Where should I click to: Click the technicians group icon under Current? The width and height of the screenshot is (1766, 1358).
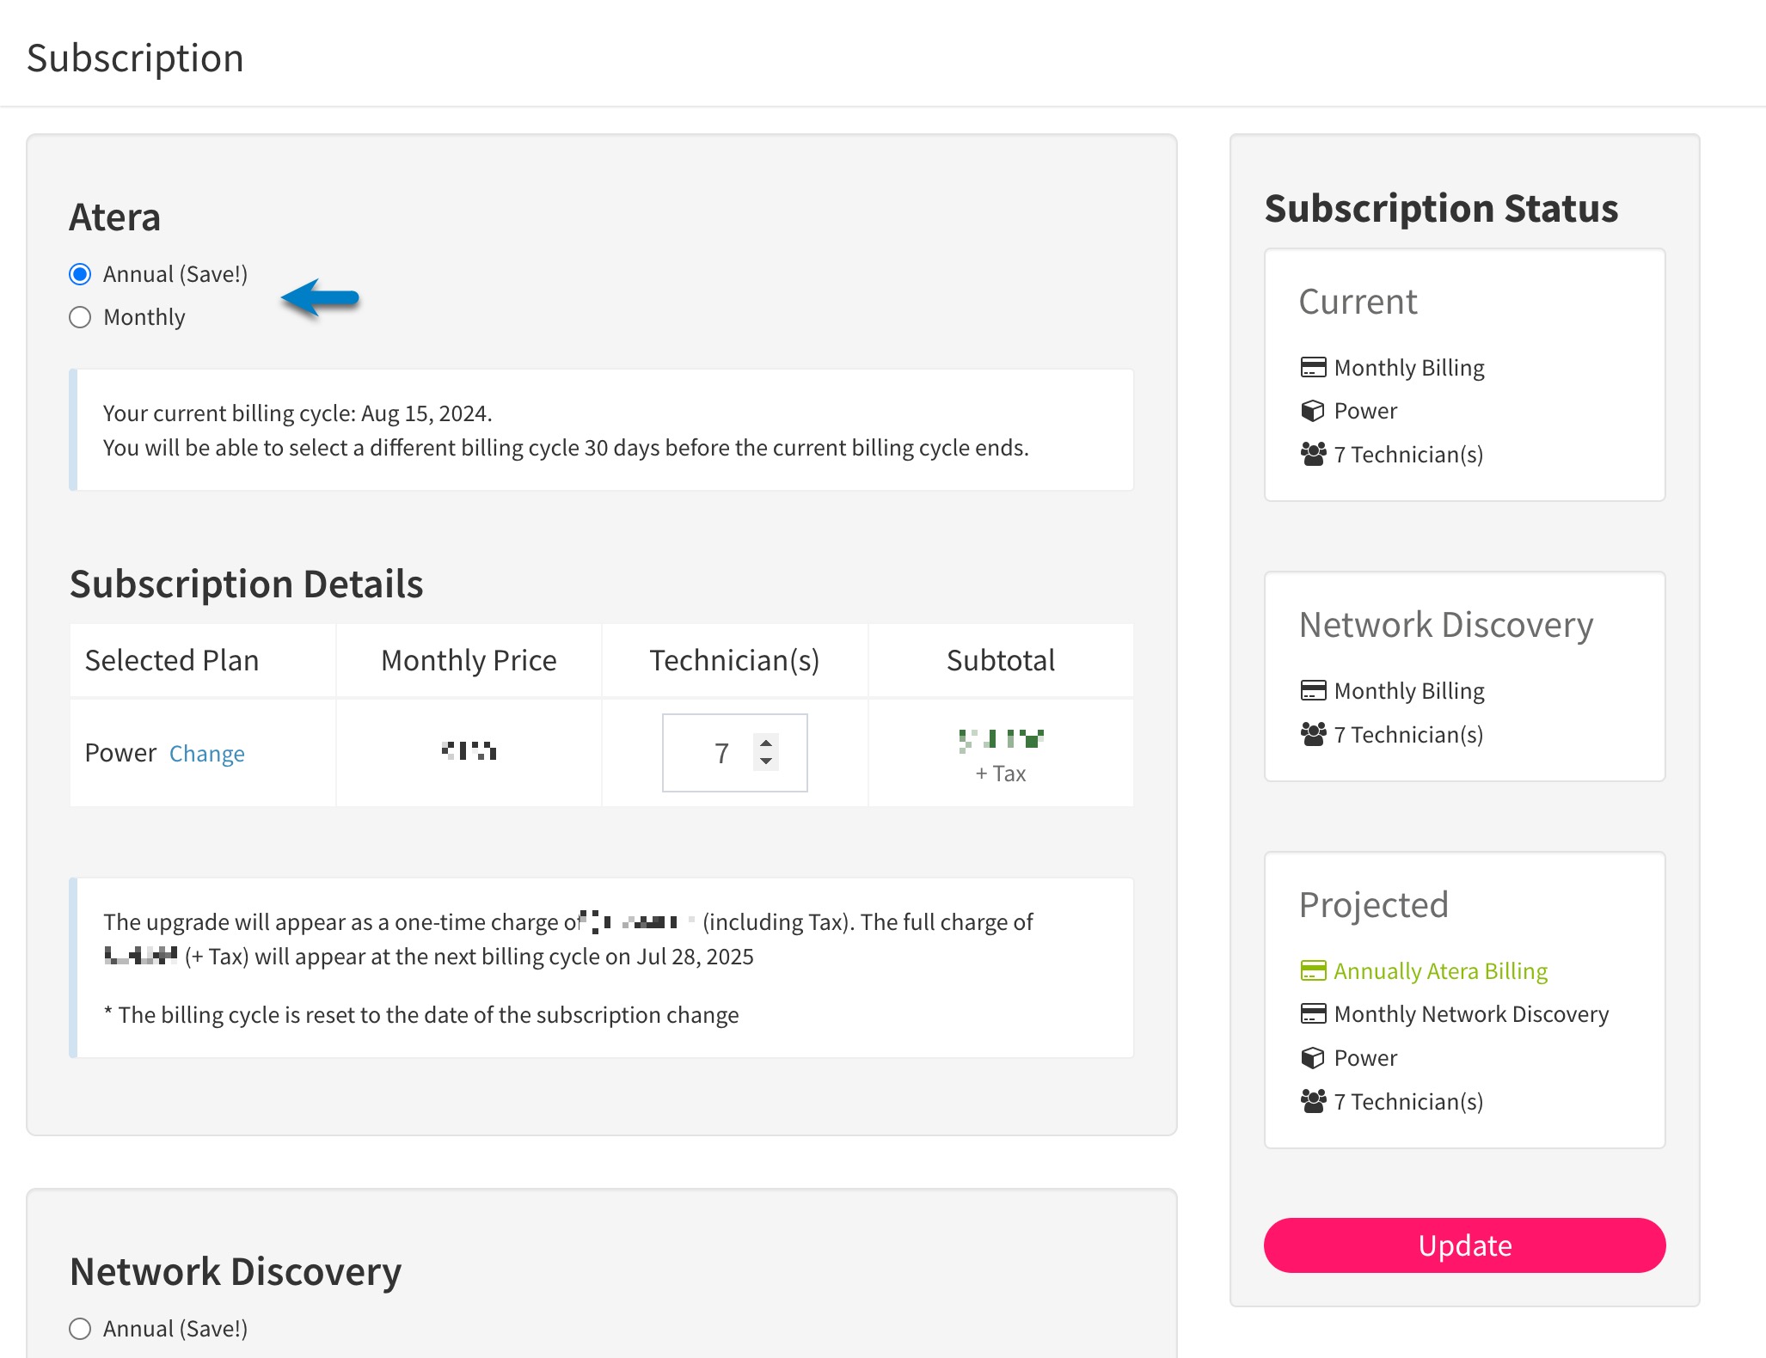point(1313,454)
